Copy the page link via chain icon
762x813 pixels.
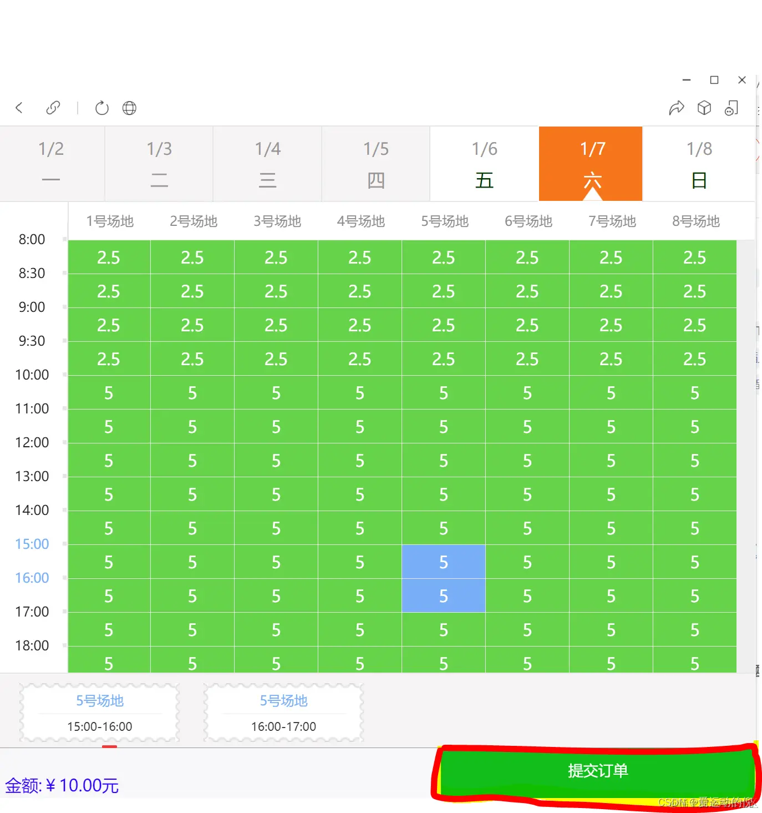pos(53,108)
